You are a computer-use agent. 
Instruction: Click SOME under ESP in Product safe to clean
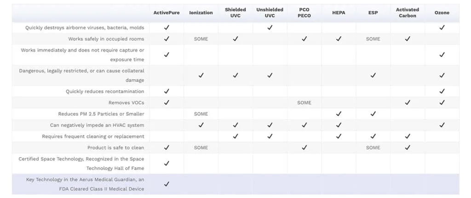(373, 148)
